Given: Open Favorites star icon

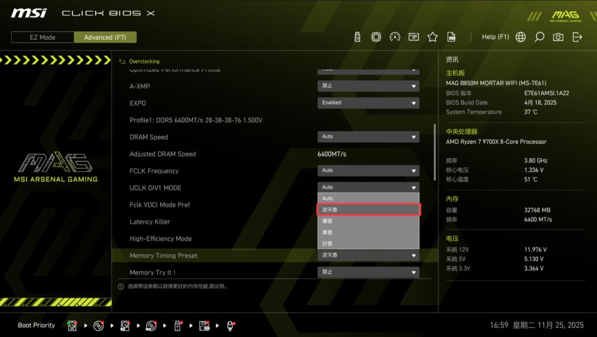Looking at the screenshot, I should (432, 37).
